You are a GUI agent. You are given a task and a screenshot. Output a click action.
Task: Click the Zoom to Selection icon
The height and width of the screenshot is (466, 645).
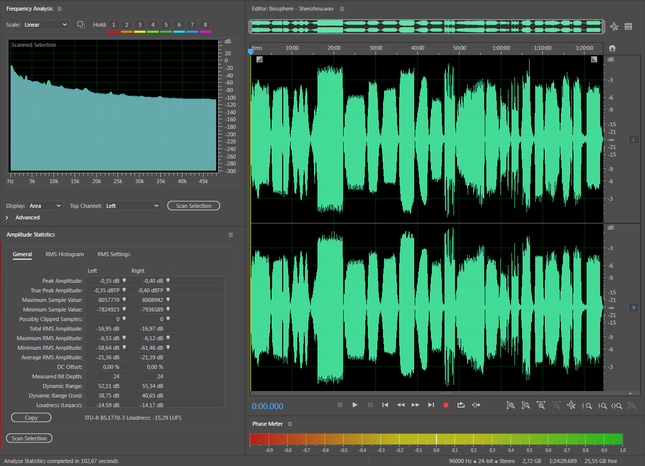pyautogui.click(x=617, y=406)
